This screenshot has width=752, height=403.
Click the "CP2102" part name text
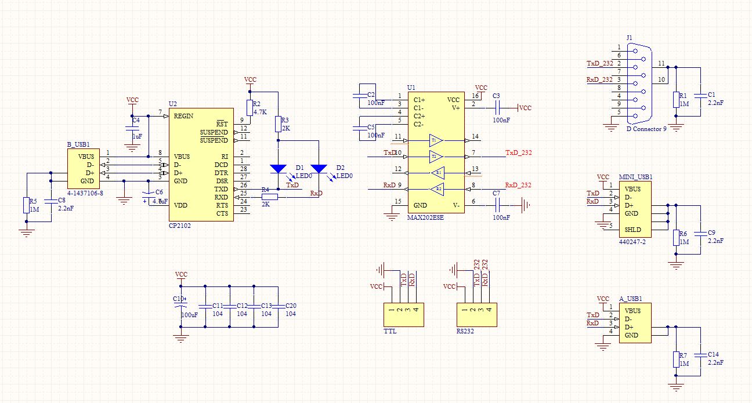179,226
